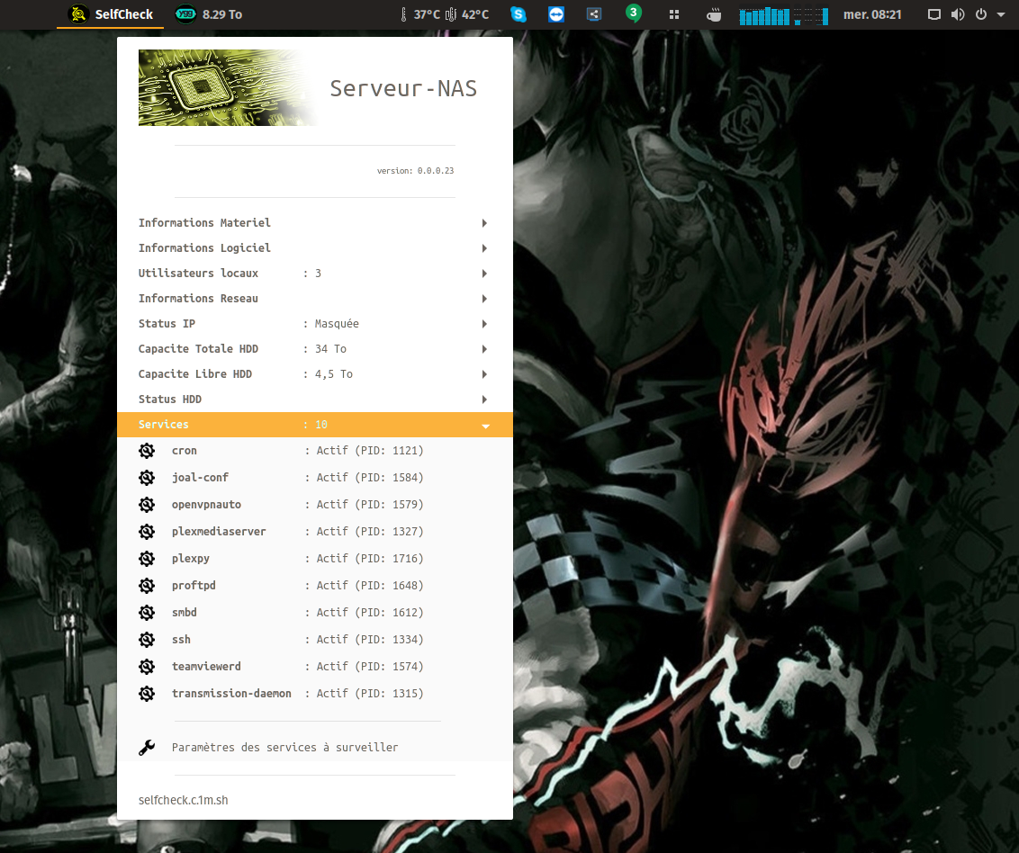Click the SelfCheck indicator in top bar
Viewport: 1019px width, 853px height.
(111, 14)
